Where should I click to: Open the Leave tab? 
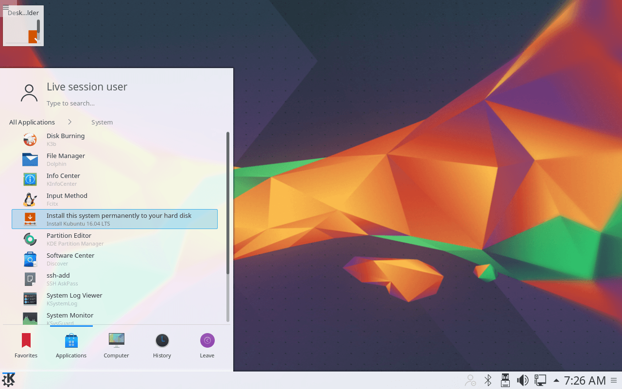click(x=207, y=346)
